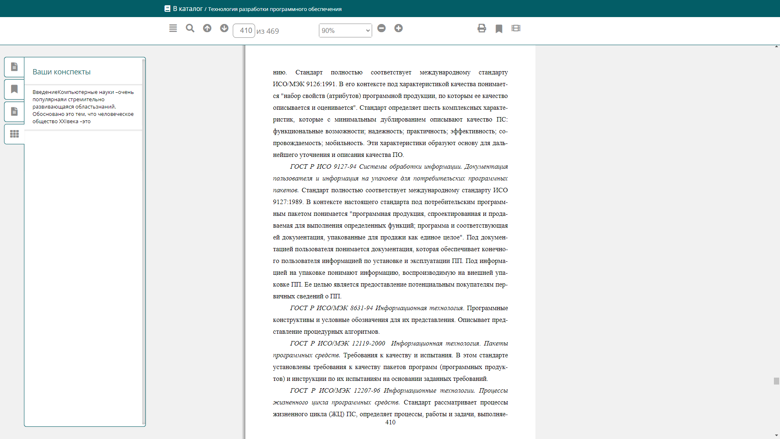This screenshot has height=439, width=780.
Task: Click the page number field showing 410
Action: click(244, 30)
